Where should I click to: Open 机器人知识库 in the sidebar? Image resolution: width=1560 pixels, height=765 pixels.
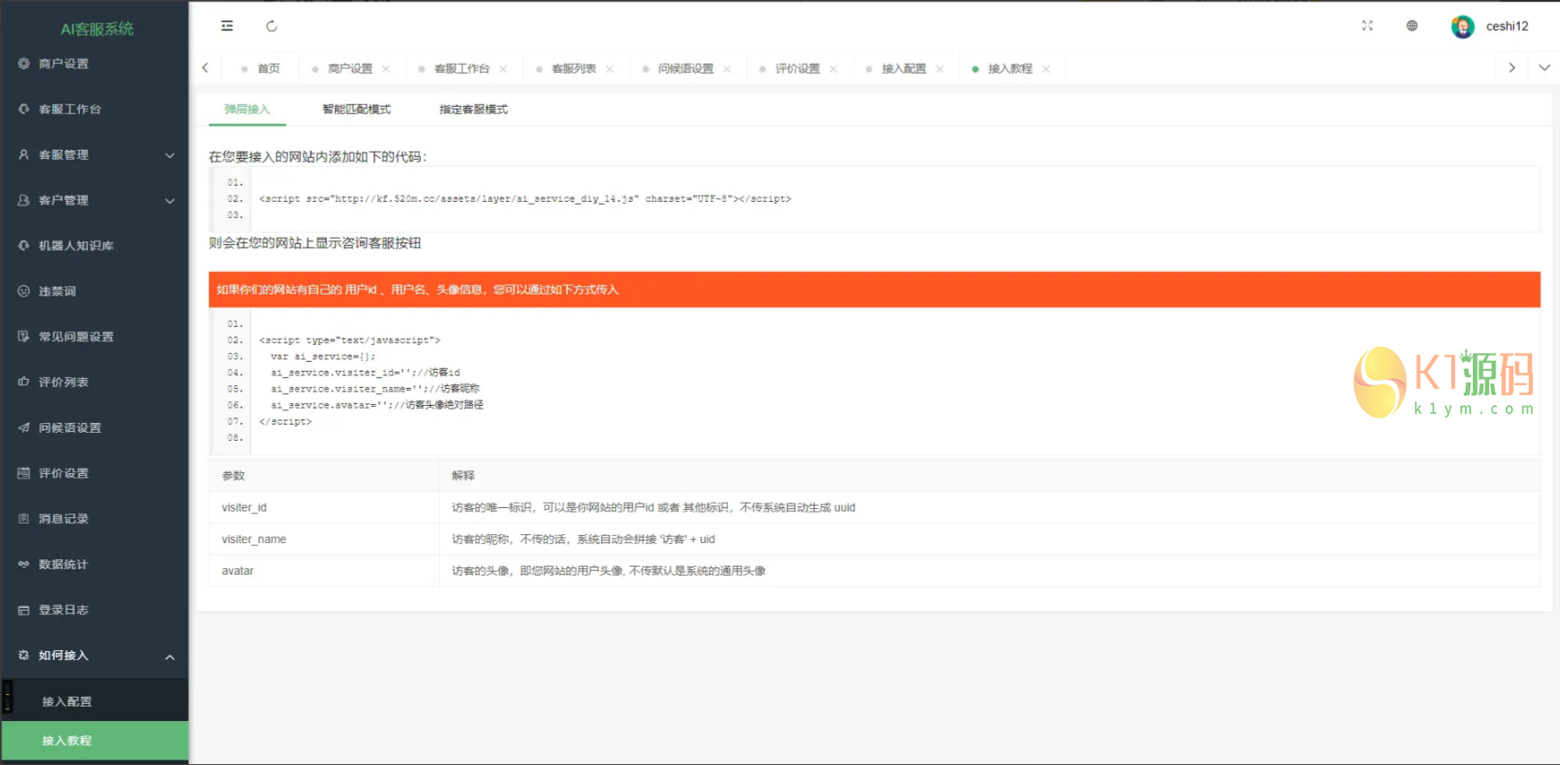click(x=94, y=246)
